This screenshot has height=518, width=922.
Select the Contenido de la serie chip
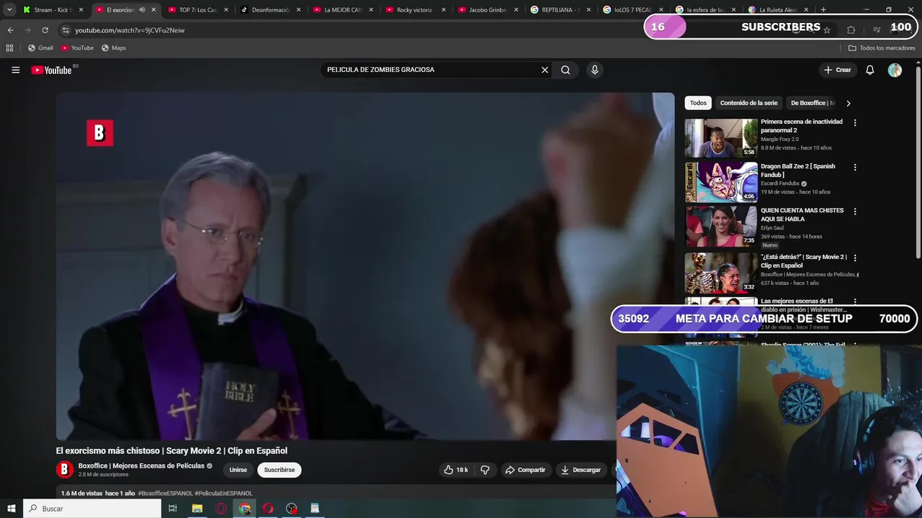[x=748, y=103]
